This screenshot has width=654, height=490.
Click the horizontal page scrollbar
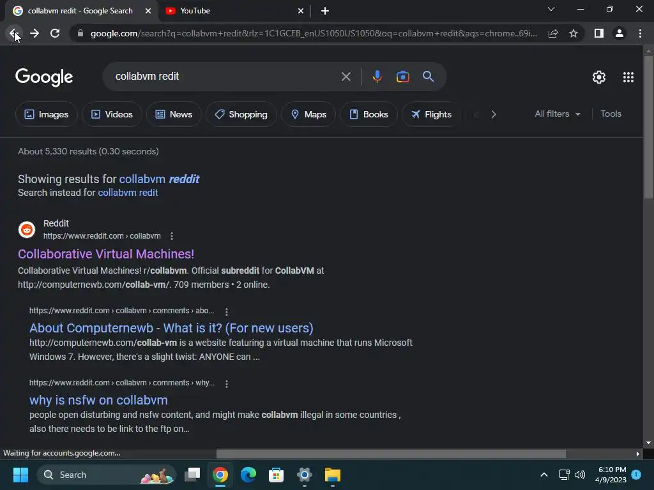pyautogui.click(x=392, y=454)
